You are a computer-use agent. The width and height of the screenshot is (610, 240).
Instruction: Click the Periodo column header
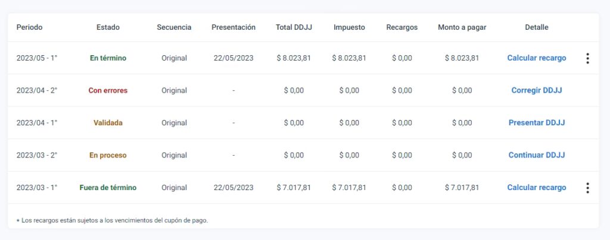[x=30, y=27]
